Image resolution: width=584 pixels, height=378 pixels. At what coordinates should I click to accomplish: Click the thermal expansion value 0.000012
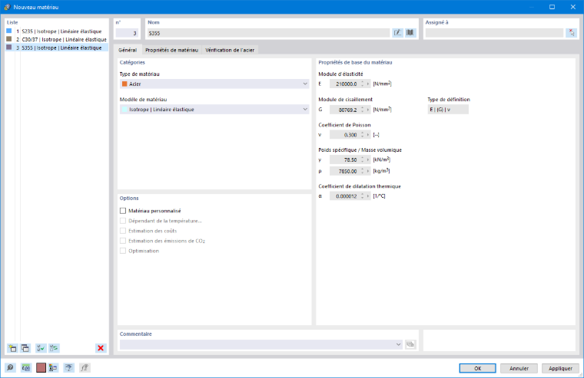coord(344,196)
